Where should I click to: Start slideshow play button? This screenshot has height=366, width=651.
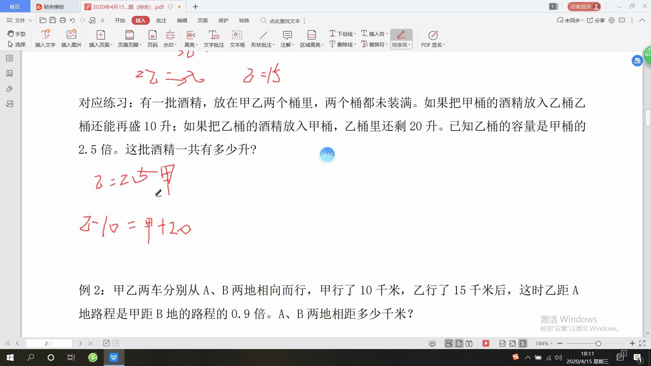pyautogui.click(x=486, y=344)
